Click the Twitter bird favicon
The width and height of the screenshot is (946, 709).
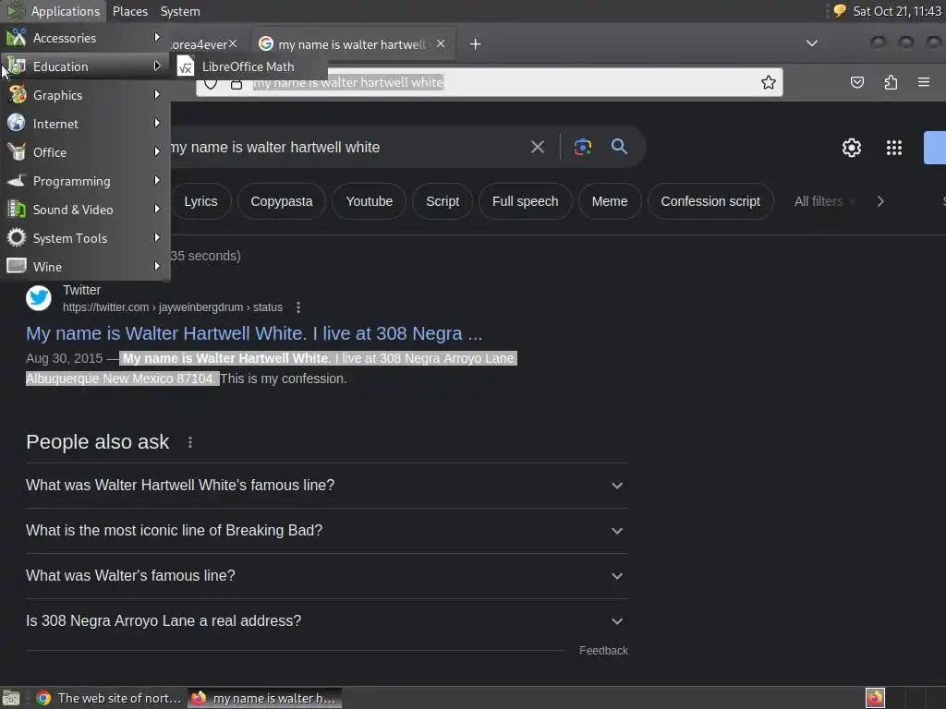coord(39,298)
